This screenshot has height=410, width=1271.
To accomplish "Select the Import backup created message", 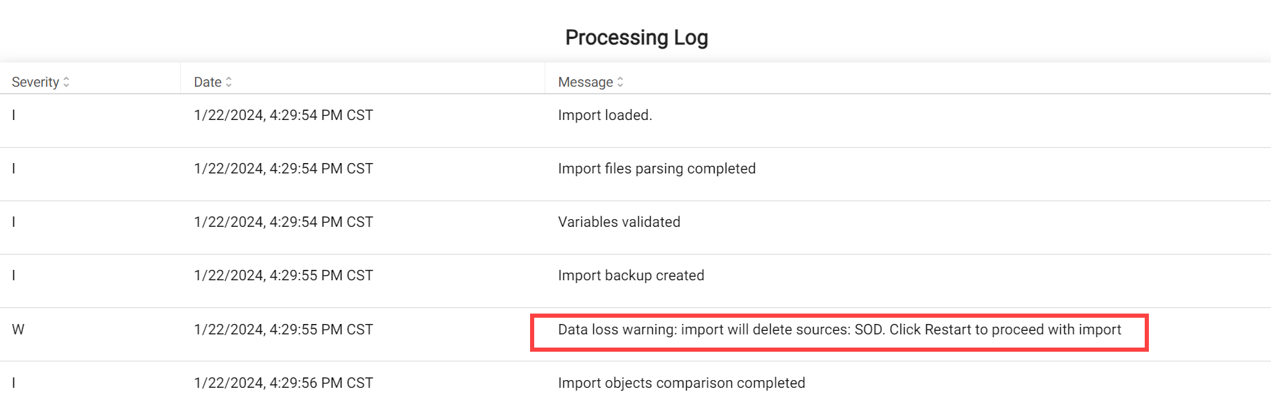I will tap(631, 275).
